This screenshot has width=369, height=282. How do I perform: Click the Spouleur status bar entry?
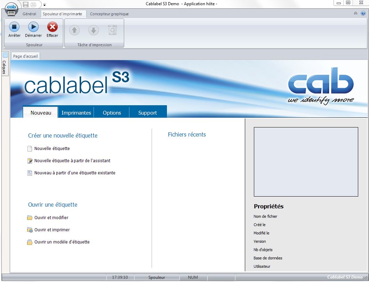157,277
